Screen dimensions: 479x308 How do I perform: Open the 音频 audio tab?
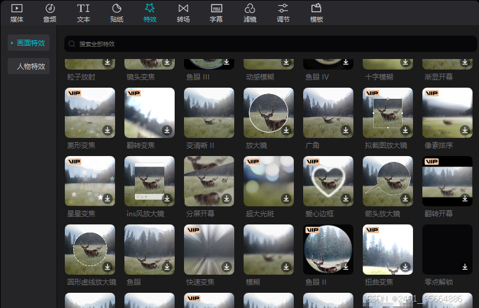click(50, 13)
